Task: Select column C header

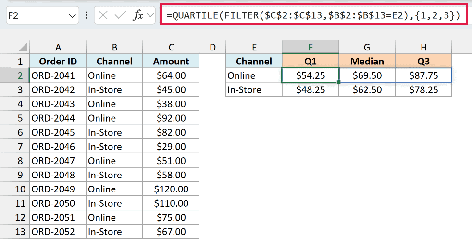Action: click(x=171, y=47)
